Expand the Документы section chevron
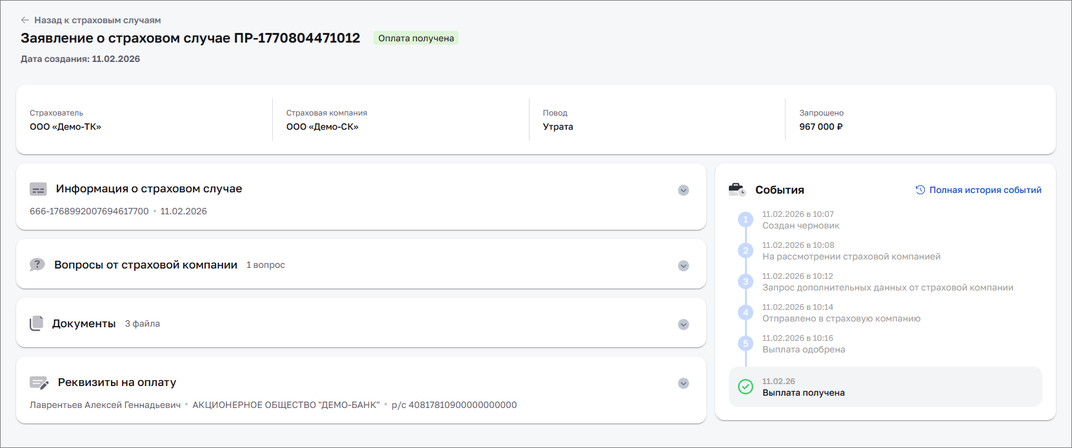This screenshot has height=448, width=1072. (x=684, y=325)
